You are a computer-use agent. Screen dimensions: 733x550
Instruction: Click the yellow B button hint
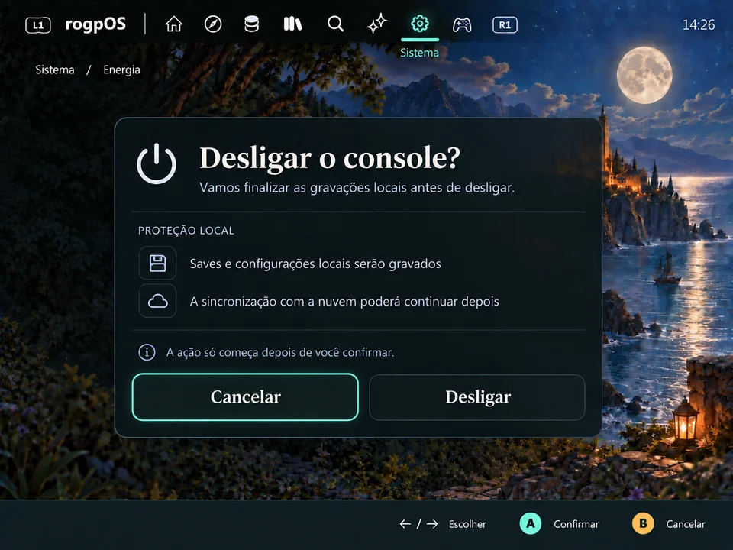click(x=643, y=523)
